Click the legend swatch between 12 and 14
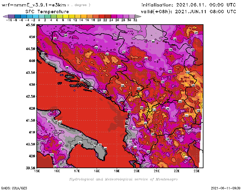The image size is (247, 190). pos(78,16)
